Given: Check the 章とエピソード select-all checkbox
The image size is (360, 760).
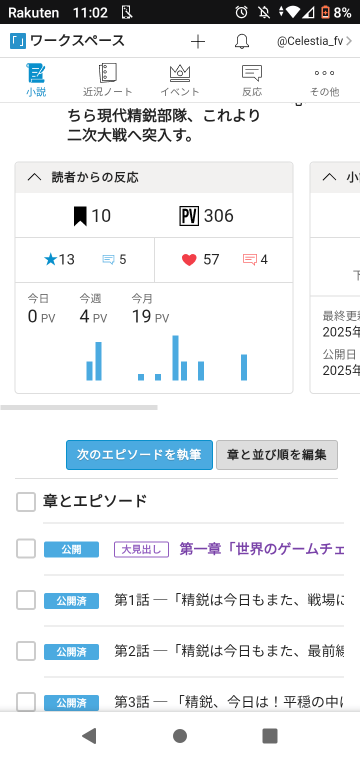Looking at the screenshot, I should [x=26, y=501].
